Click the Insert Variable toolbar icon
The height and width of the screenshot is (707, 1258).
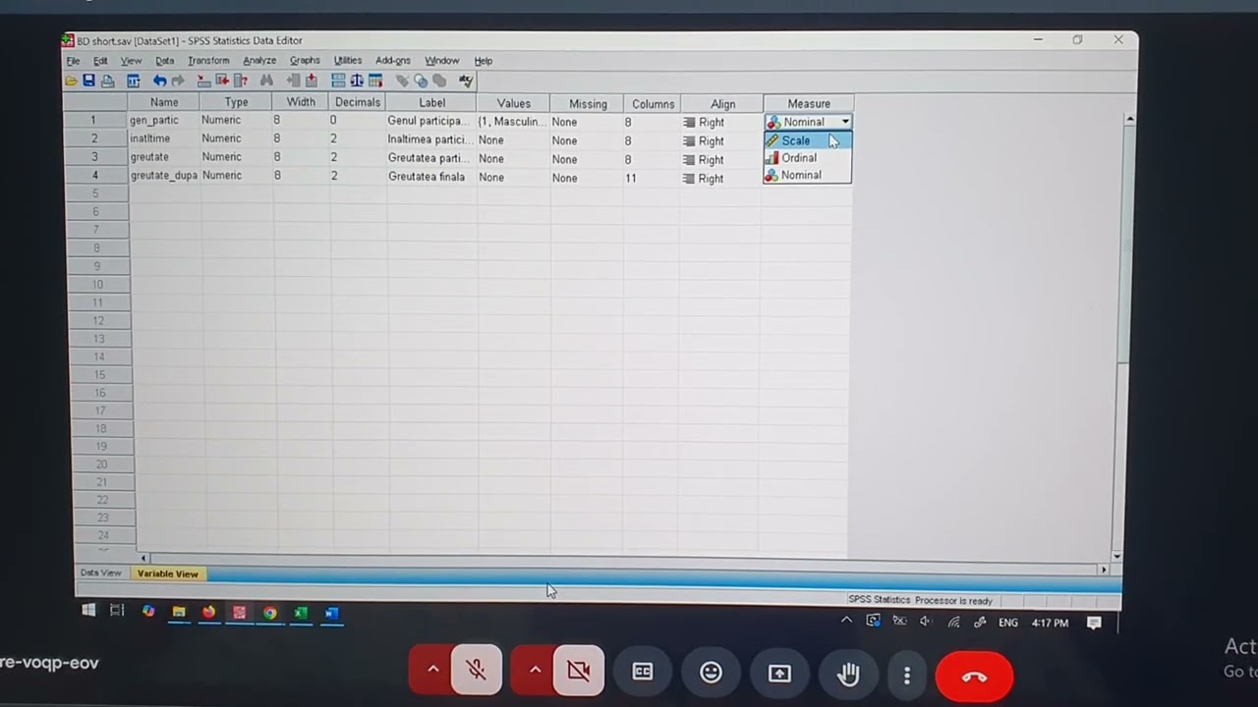[x=312, y=82]
